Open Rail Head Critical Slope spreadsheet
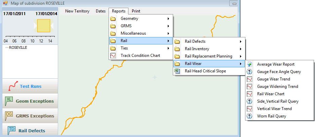The width and height of the screenshot is (315, 137). coord(205,71)
